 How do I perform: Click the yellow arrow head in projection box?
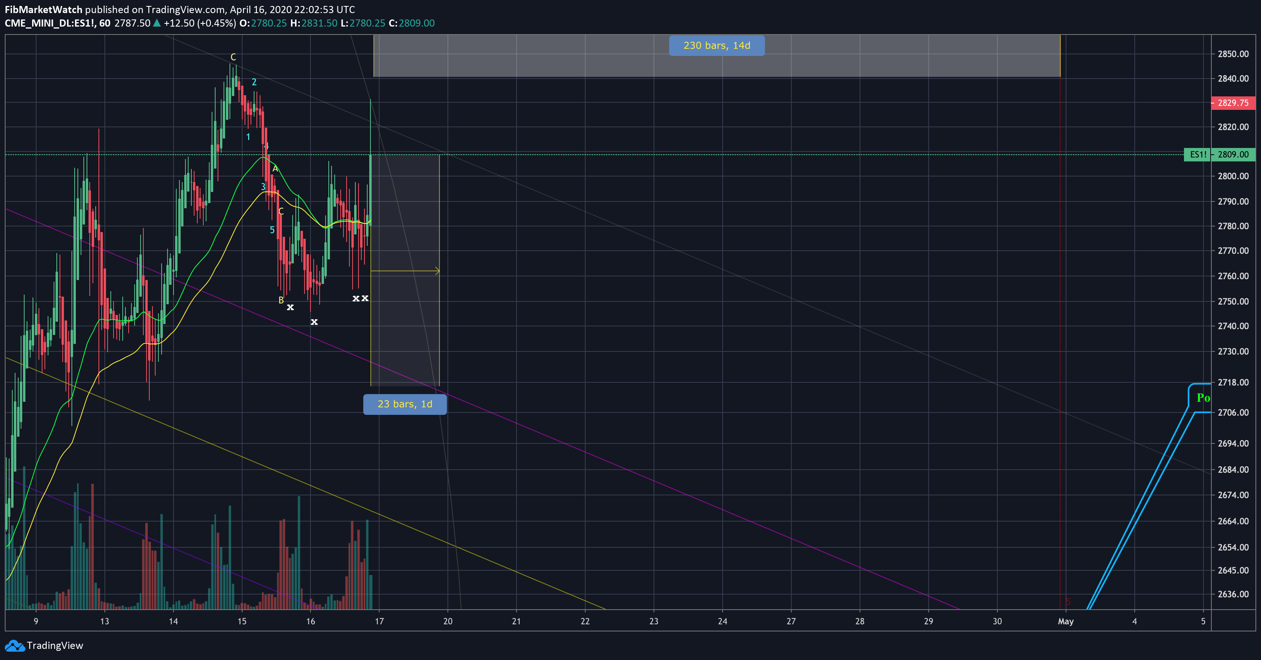[x=437, y=271]
